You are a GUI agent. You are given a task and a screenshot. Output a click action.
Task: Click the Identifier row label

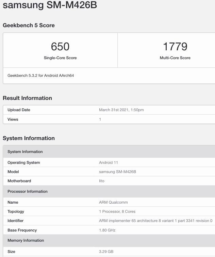16,221
